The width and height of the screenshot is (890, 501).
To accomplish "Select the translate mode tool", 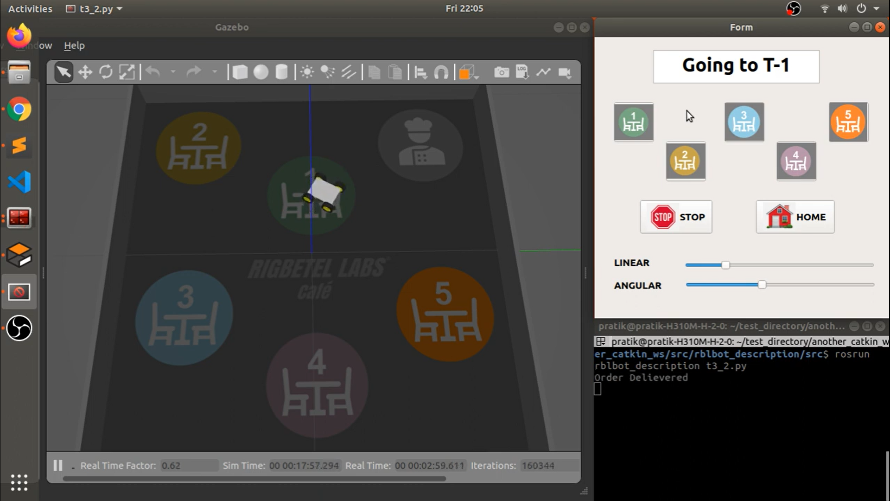I will (x=85, y=72).
